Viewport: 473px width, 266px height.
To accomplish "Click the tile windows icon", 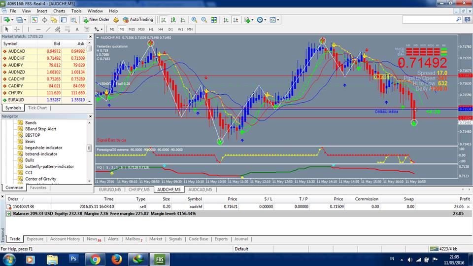I will pos(213,20).
